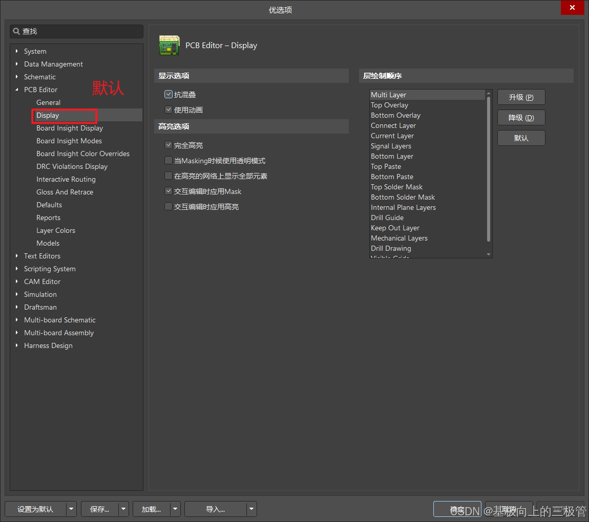Open the 加载 dropdown arrow

[x=175, y=509]
